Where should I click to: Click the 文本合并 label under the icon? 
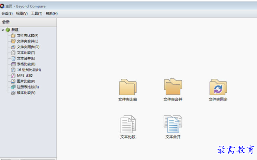173,137
